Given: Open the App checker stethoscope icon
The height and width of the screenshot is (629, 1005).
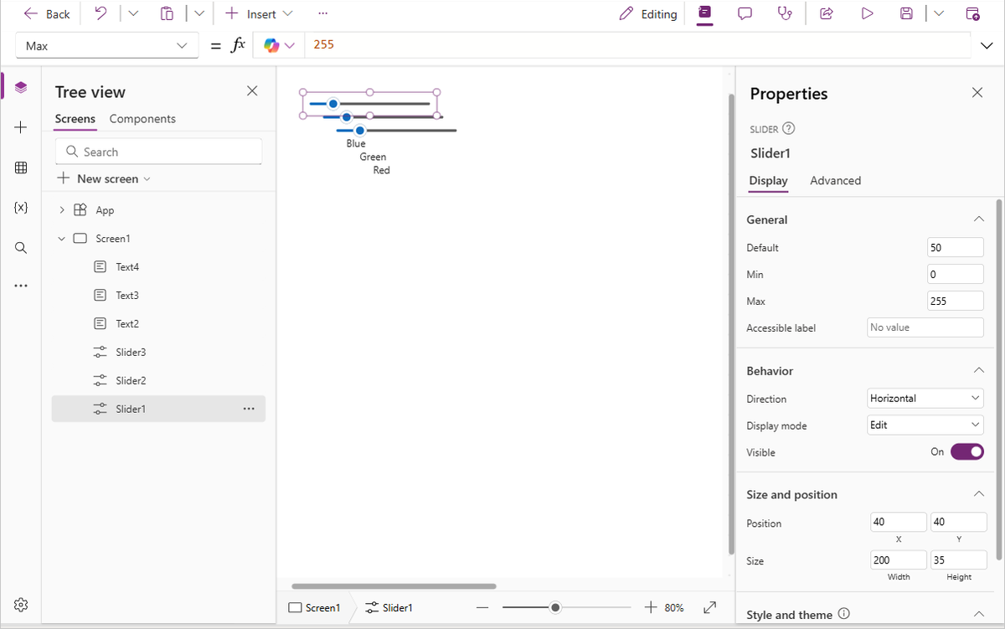Looking at the screenshot, I should pyautogui.click(x=785, y=14).
